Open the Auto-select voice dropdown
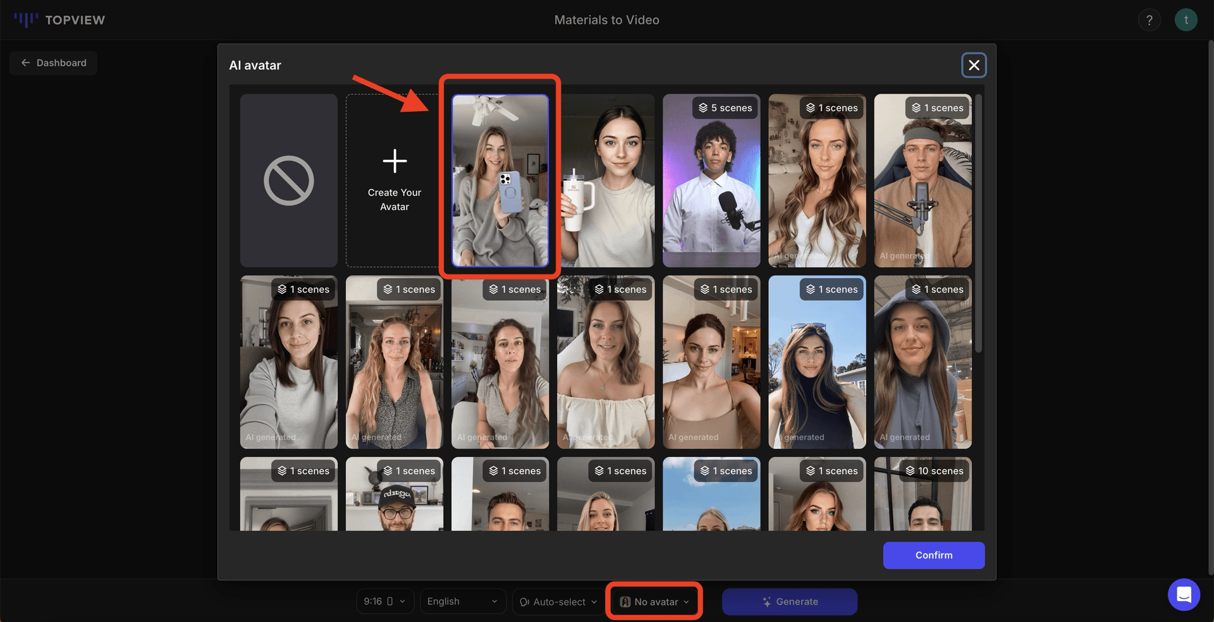This screenshot has height=622, width=1214. click(558, 602)
